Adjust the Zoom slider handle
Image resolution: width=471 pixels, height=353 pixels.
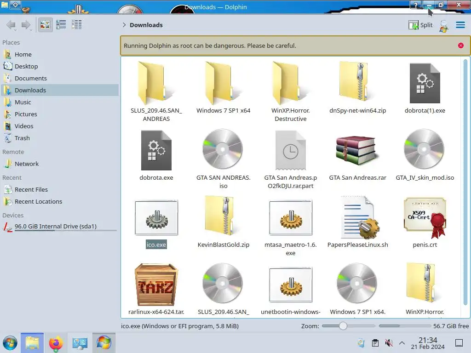(343, 326)
